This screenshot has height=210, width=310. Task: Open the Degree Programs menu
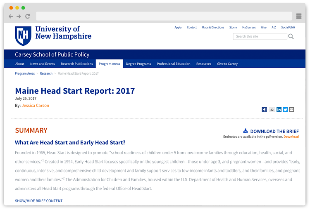(138, 64)
